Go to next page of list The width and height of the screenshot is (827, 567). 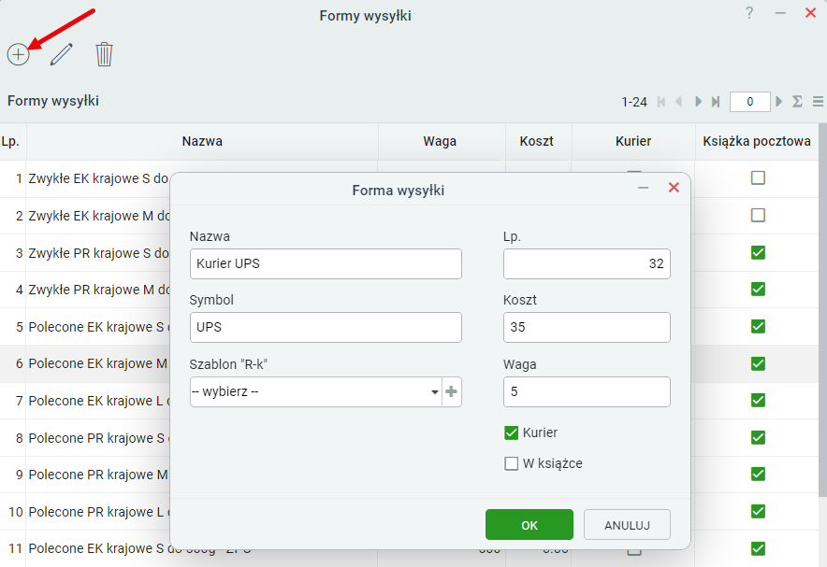tap(698, 102)
